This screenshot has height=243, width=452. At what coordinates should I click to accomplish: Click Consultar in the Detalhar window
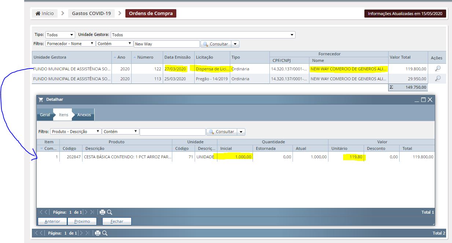(x=222, y=132)
